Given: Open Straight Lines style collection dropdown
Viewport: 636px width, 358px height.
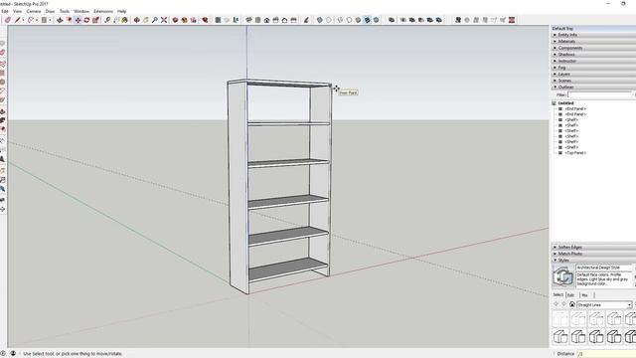Looking at the screenshot, I should coord(629,305).
